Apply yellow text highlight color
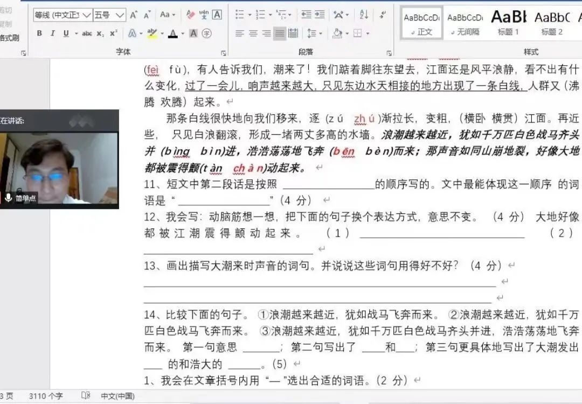Screen dimensions: 582x404 pyautogui.click(x=152, y=33)
